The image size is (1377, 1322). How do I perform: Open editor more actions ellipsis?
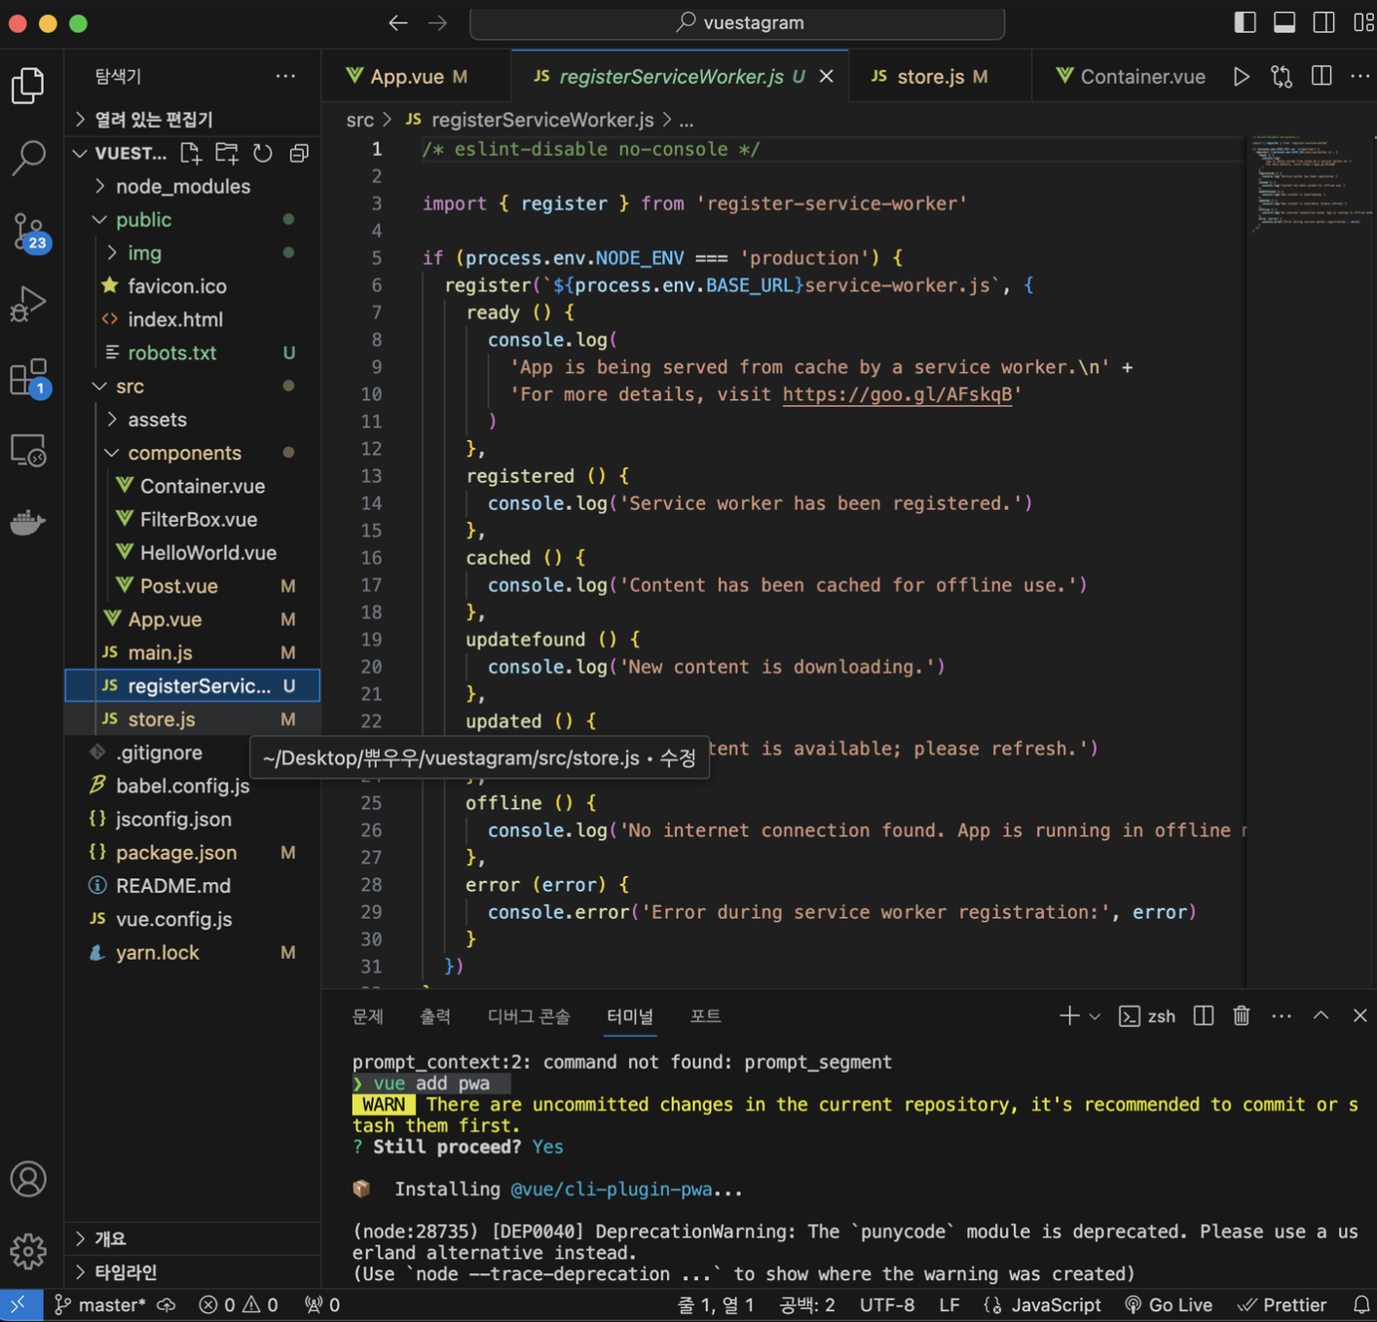coord(1360,76)
